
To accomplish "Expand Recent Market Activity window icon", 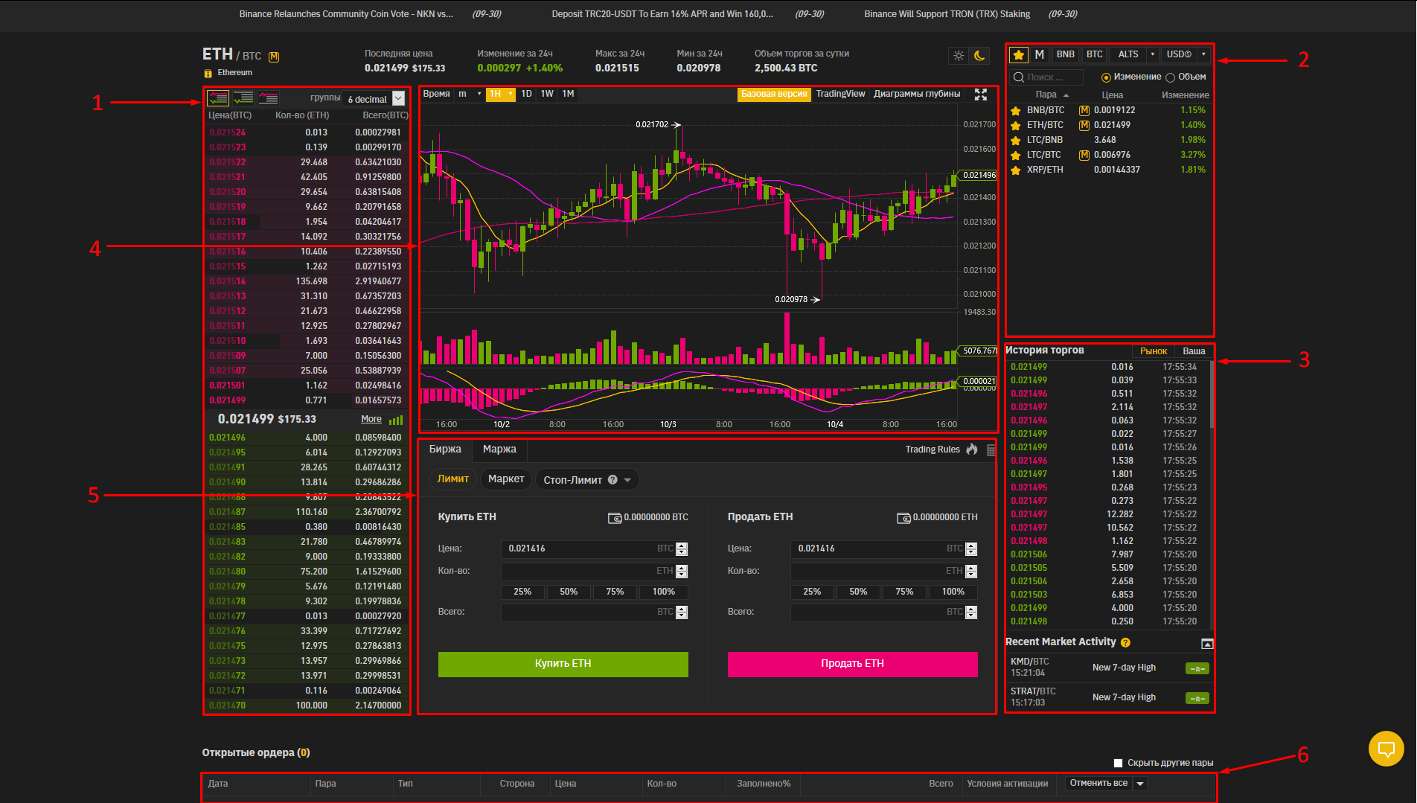I will click(1207, 643).
